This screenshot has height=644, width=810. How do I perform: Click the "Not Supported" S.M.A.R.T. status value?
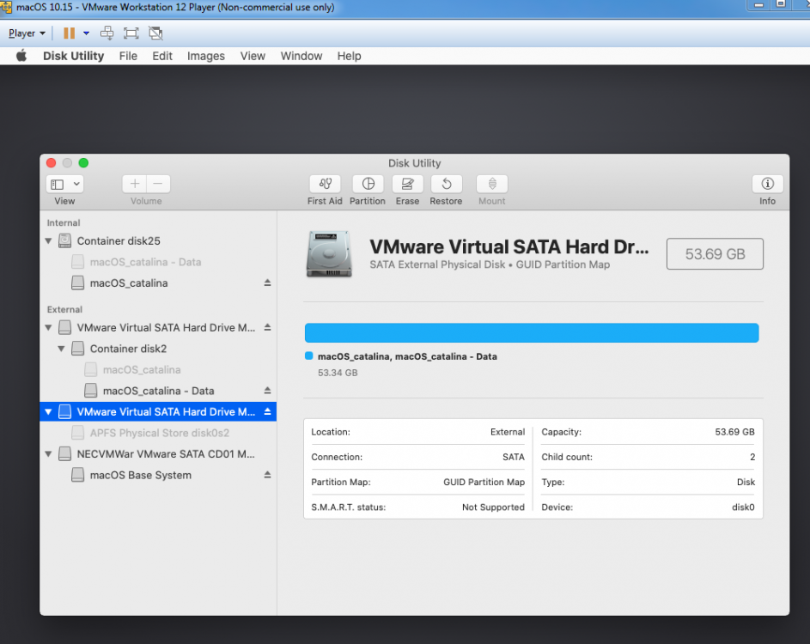(493, 507)
